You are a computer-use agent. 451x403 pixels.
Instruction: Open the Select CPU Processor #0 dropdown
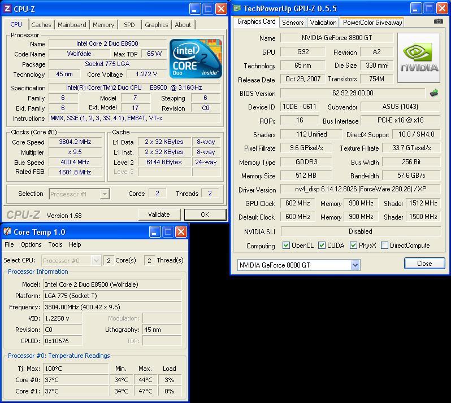(97, 260)
